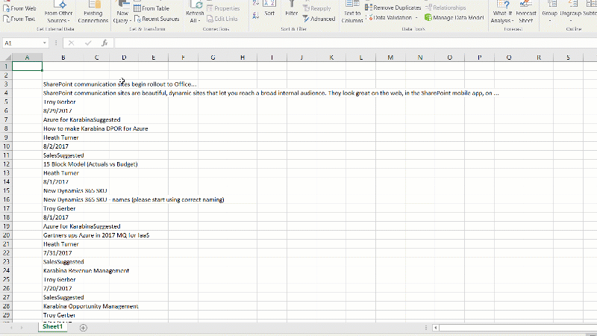
Task: Switch to the Sheet1 tab
Action: (52, 326)
